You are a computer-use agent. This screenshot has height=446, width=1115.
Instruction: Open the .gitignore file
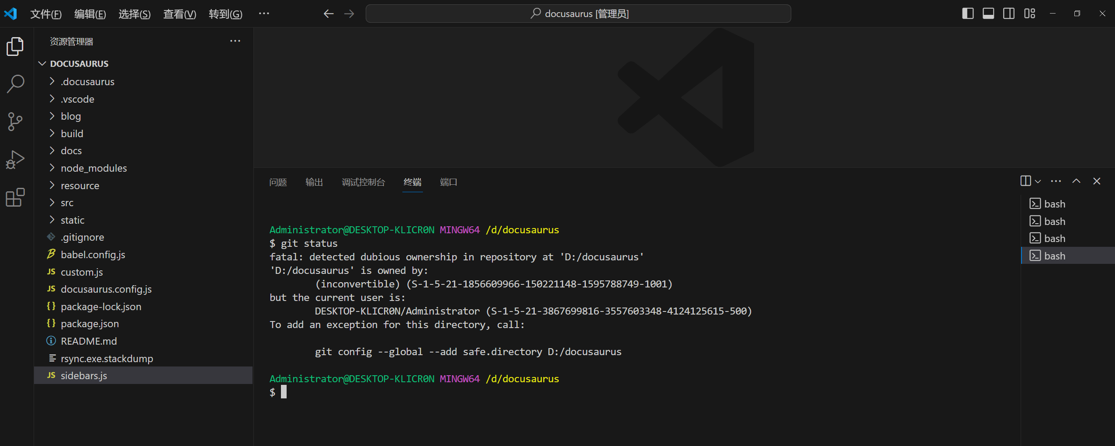point(143,237)
